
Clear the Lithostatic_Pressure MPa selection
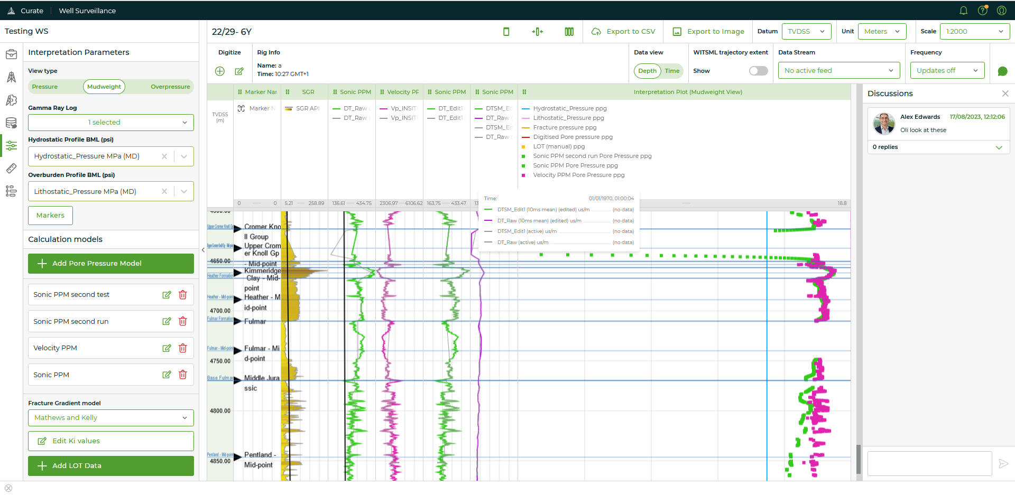164,192
